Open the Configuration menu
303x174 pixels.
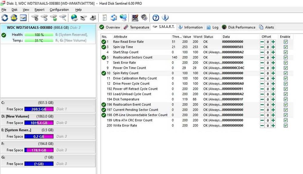click(x=59, y=10)
